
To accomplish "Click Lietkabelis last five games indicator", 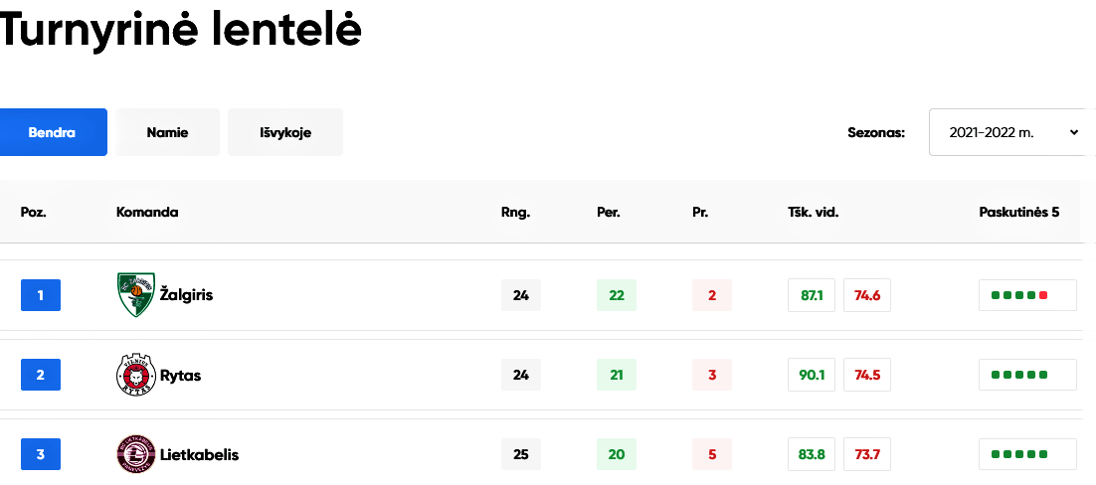I will pyautogui.click(x=1027, y=454).
